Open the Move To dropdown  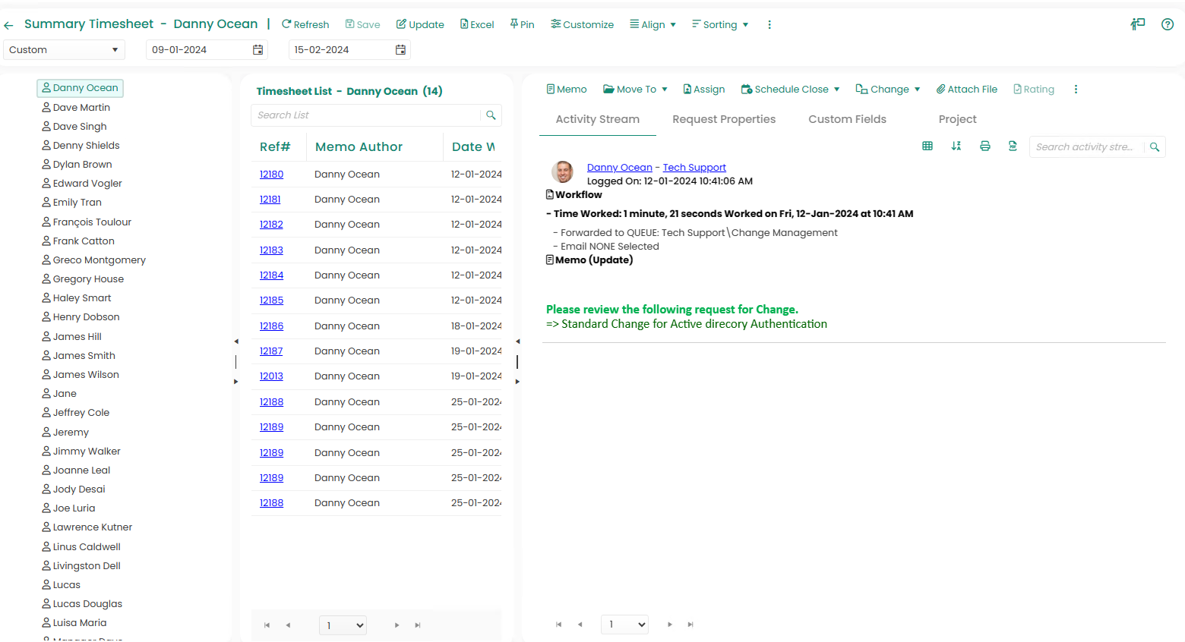point(635,90)
